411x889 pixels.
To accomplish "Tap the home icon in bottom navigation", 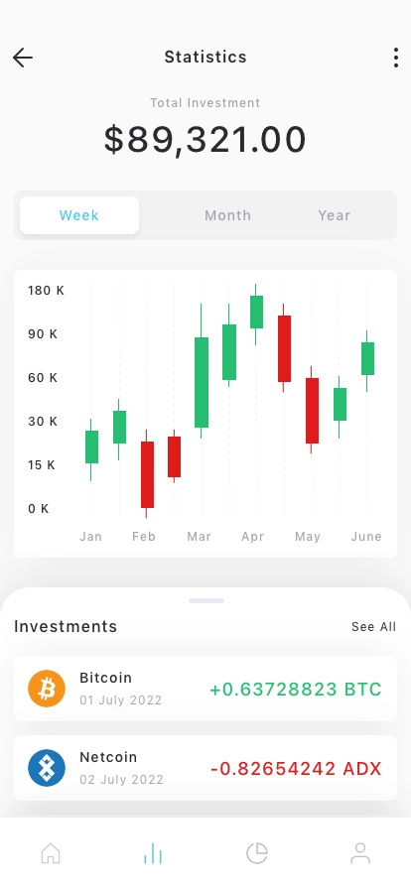I will click(x=51, y=852).
